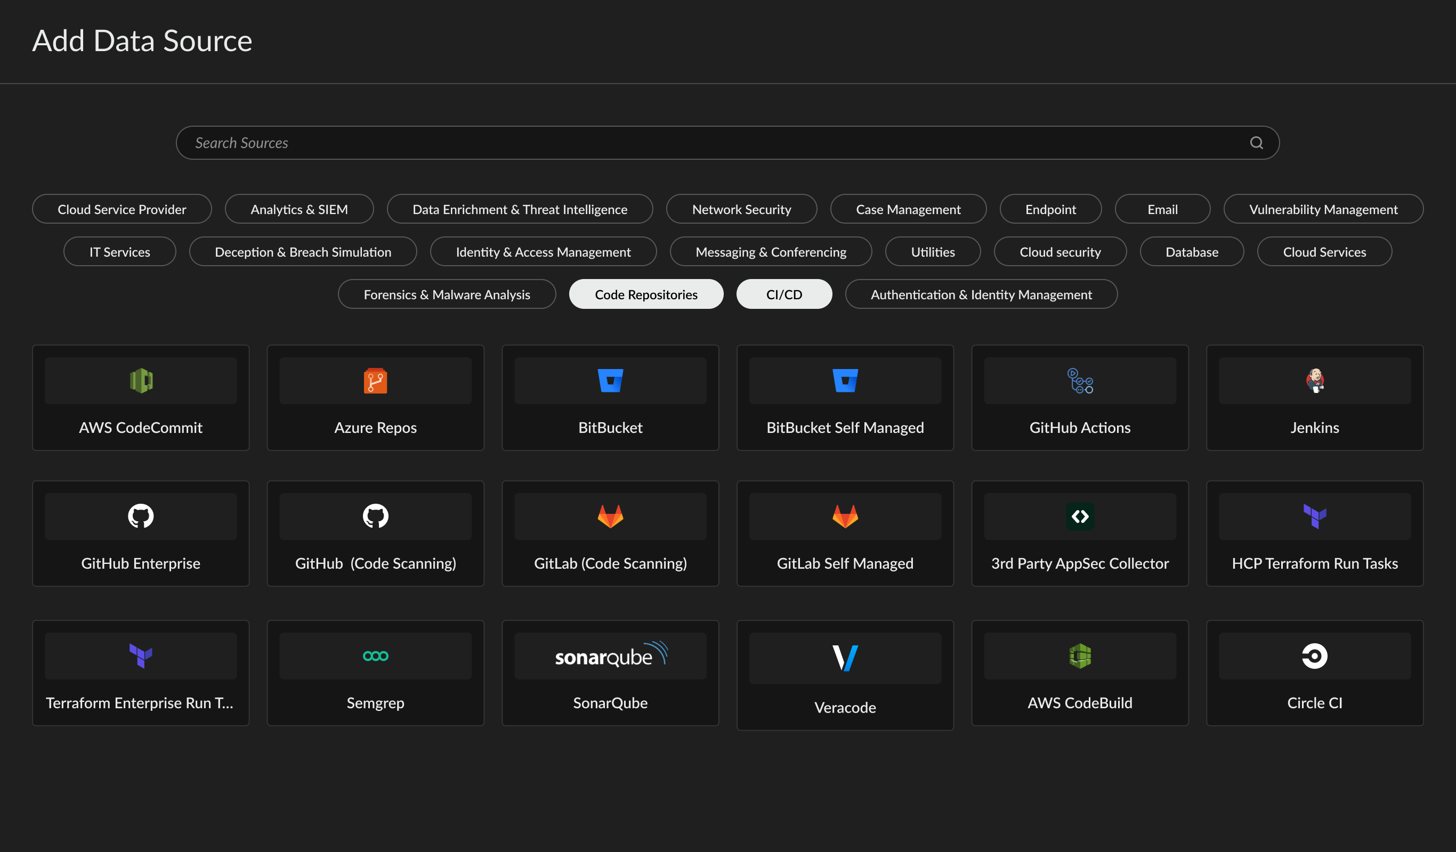Click the magnifier icon in search bar
The height and width of the screenshot is (852, 1456).
[x=1256, y=143]
